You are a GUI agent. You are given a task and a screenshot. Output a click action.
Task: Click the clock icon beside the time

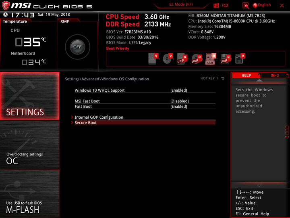[x=6, y=15]
